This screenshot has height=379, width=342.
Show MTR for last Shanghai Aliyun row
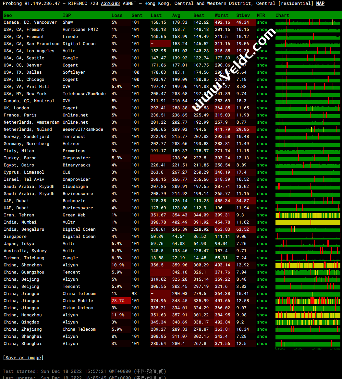click(x=262, y=343)
